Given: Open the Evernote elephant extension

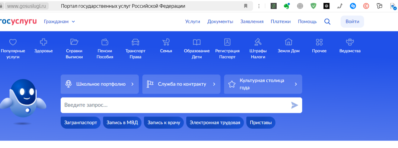Looking at the screenshot, I should pos(287,6).
